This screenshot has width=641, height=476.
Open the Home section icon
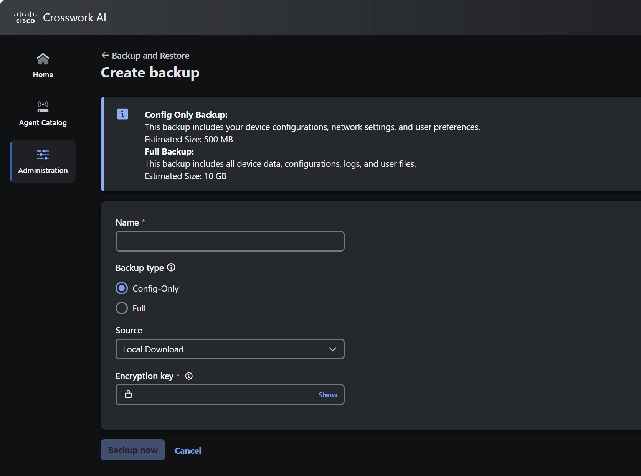coord(43,59)
